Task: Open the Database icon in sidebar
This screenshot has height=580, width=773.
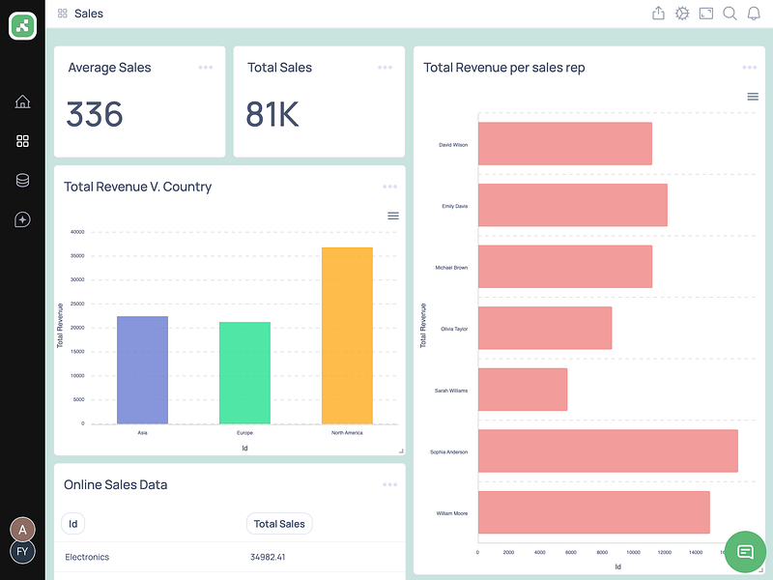Action: click(22, 181)
